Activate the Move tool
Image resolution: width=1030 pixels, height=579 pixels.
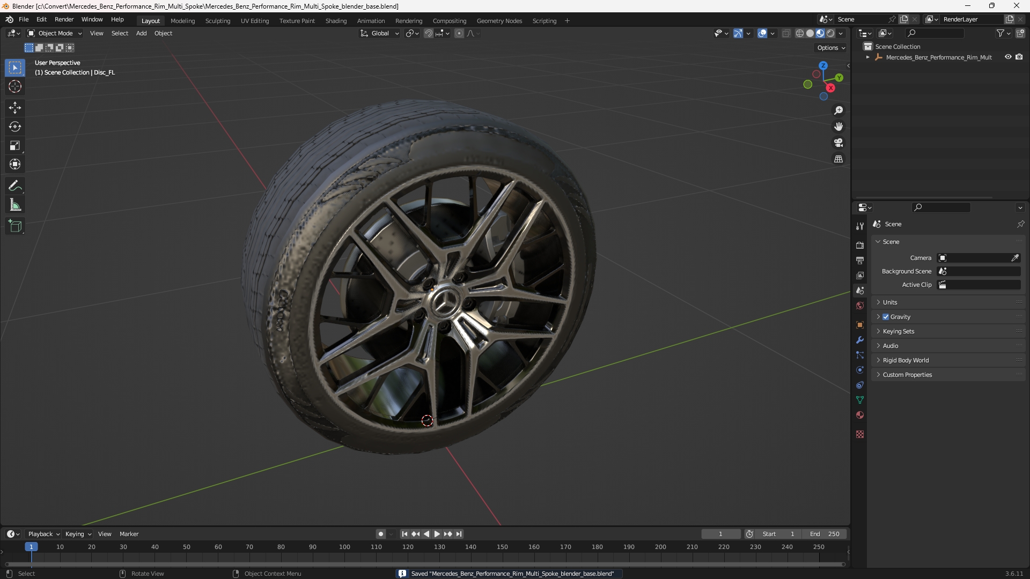(x=15, y=108)
